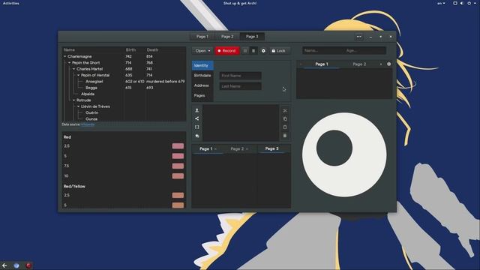This screenshot has width=480, height=270.
Task: Sort tree by Name column header
Action: 93,50
